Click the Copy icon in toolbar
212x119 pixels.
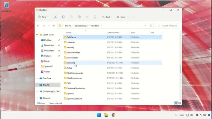(x=63, y=17)
